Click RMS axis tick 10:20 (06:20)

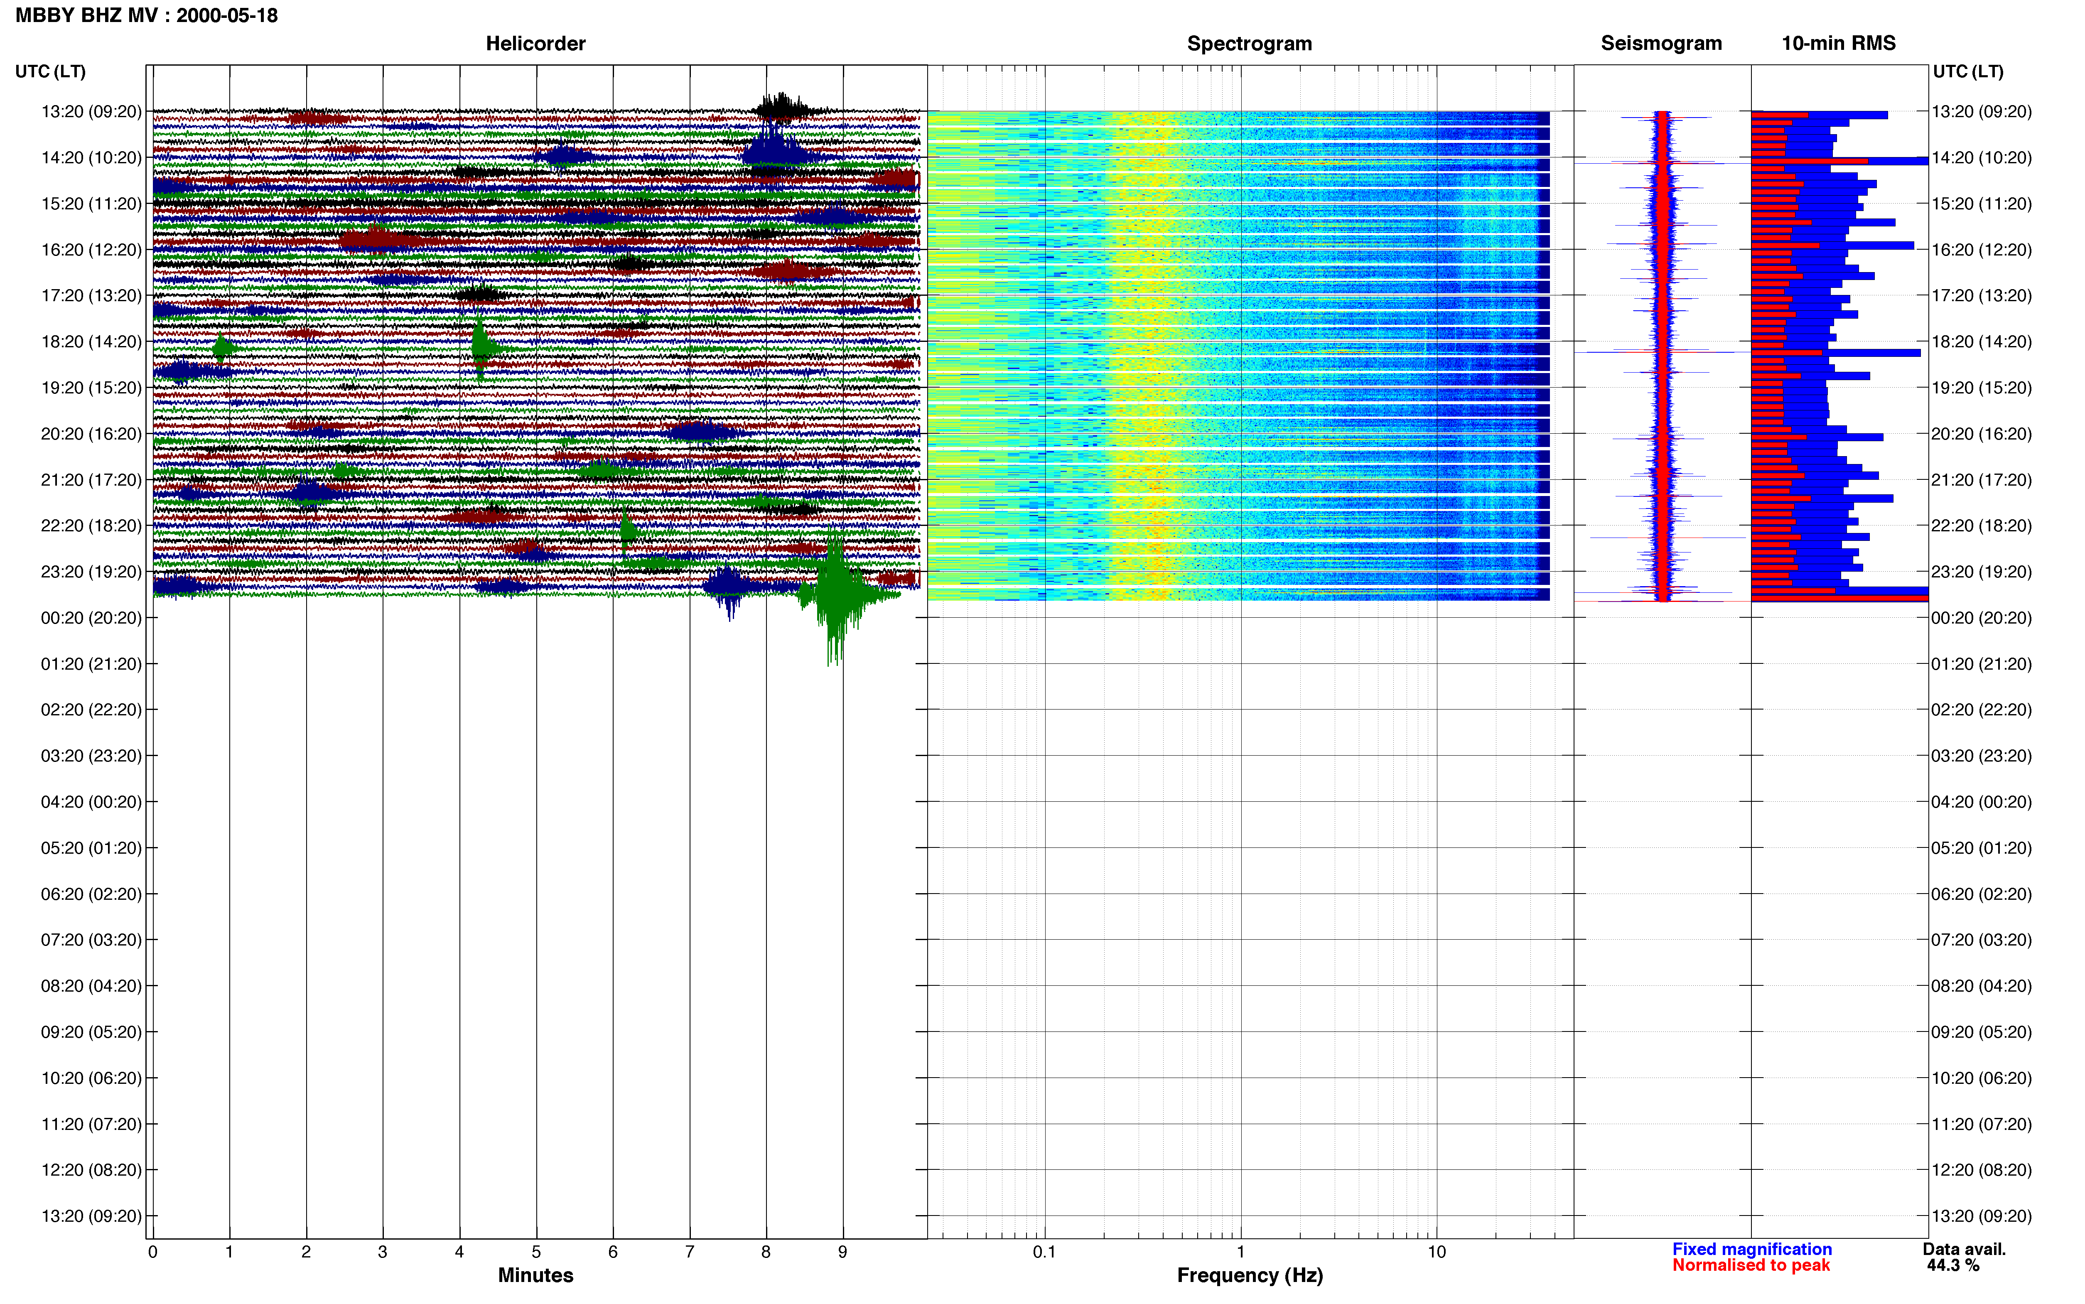coord(1982,1078)
